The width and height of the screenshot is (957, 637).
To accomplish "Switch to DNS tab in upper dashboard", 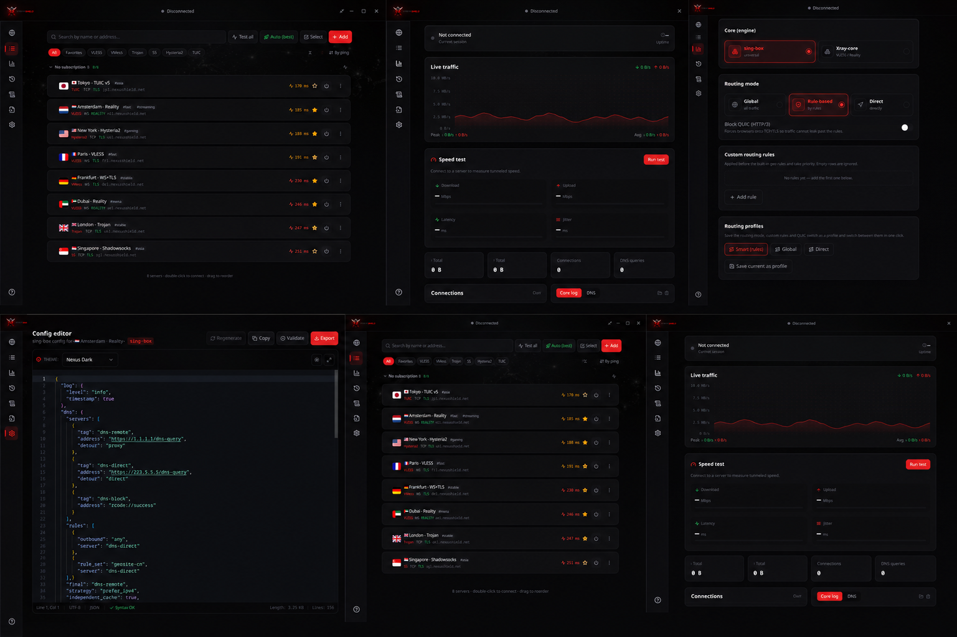I will click(591, 293).
